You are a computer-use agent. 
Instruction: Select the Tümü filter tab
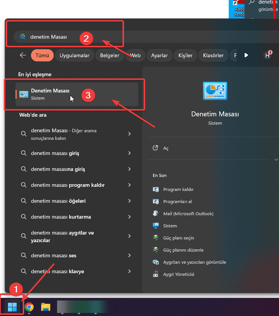pos(42,55)
